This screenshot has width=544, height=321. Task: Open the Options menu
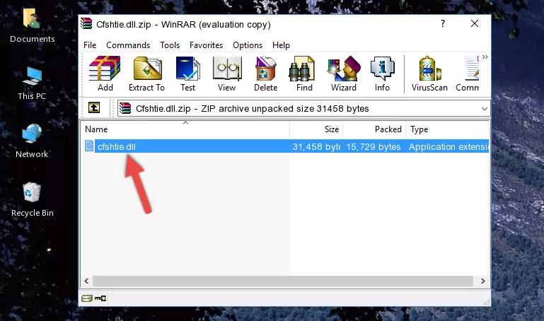pos(248,45)
